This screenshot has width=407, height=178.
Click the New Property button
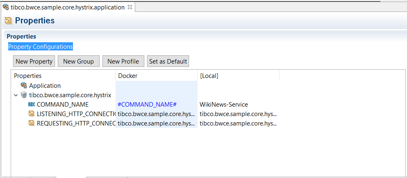34,62
